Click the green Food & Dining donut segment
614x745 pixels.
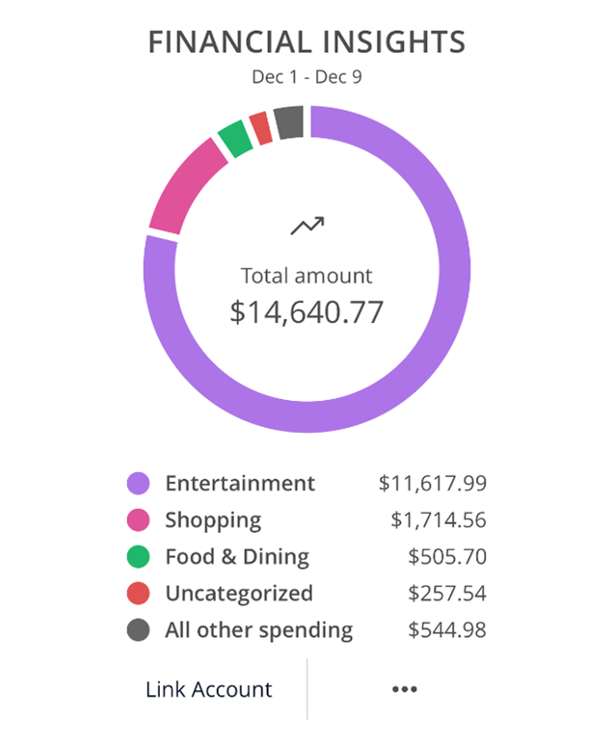tap(234, 140)
